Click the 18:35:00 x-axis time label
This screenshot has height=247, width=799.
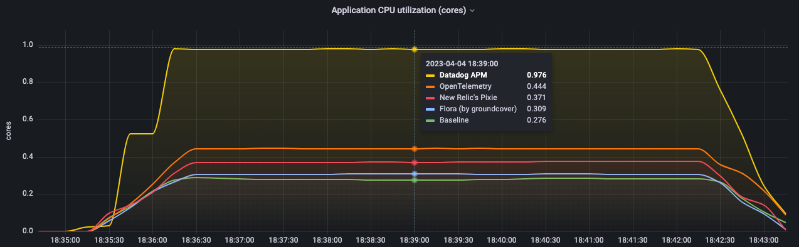coord(65,240)
